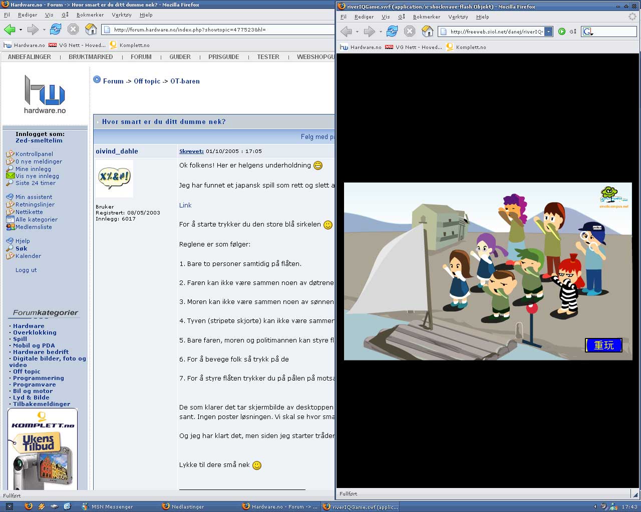Open Hjelp menu in riverIQGame window
641x512 pixels.
click(x=482, y=16)
